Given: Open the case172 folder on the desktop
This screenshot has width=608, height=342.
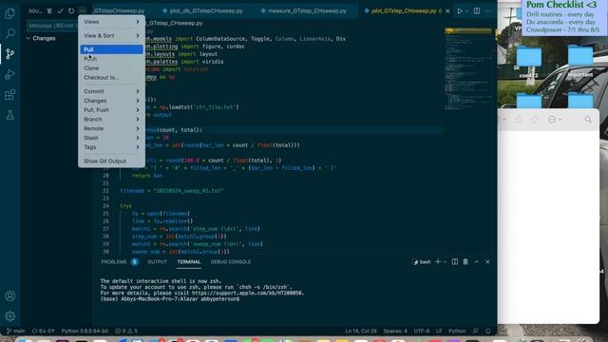Looking at the screenshot, I should [529, 62].
